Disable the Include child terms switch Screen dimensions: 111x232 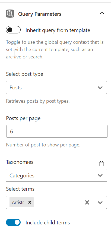coord(13,222)
